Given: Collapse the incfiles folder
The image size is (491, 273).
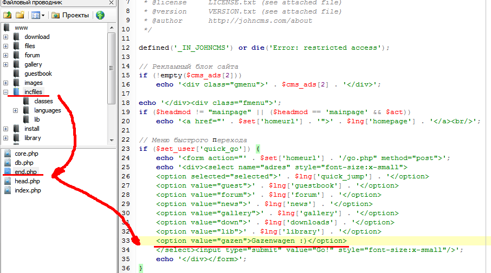Looking at the screenshot, I should pyautogui.click(x=5, y=92).
